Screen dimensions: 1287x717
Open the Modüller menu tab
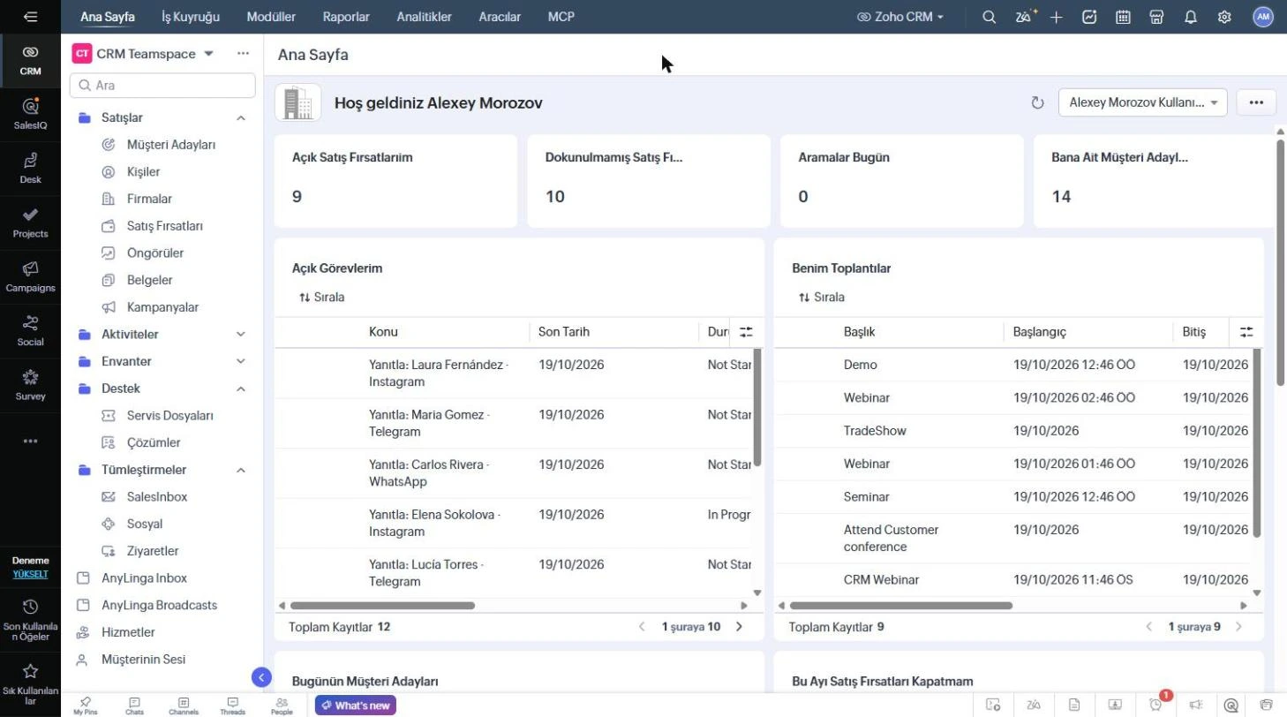(x=271, y=17)
